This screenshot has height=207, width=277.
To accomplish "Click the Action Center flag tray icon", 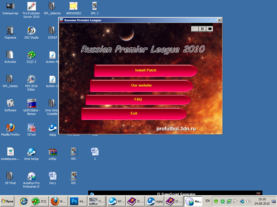I will tap(236, 201).
